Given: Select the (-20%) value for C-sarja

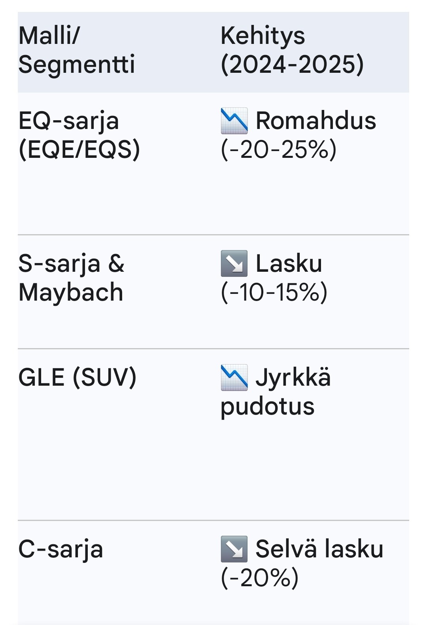Looking at the screenshot, I should click(x=260, y=578).
